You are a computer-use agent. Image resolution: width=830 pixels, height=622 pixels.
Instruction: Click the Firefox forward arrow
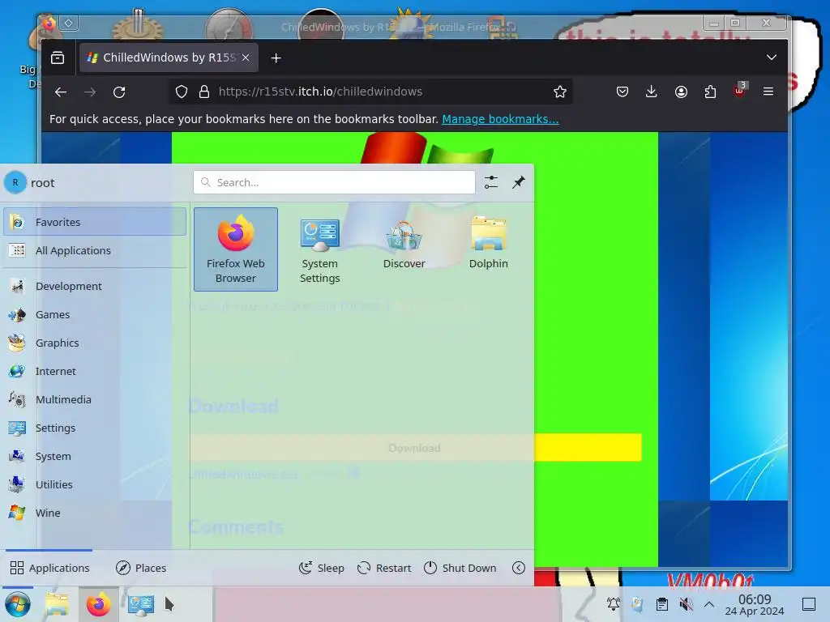[x=90, y=92]
